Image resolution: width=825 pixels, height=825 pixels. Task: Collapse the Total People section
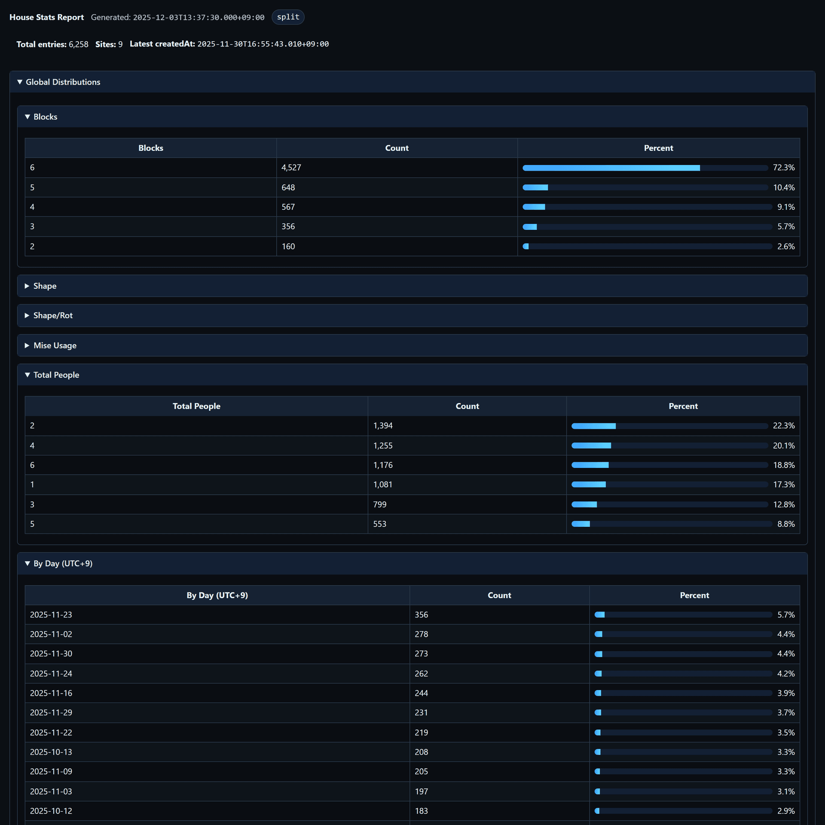(x=412, y=375)
